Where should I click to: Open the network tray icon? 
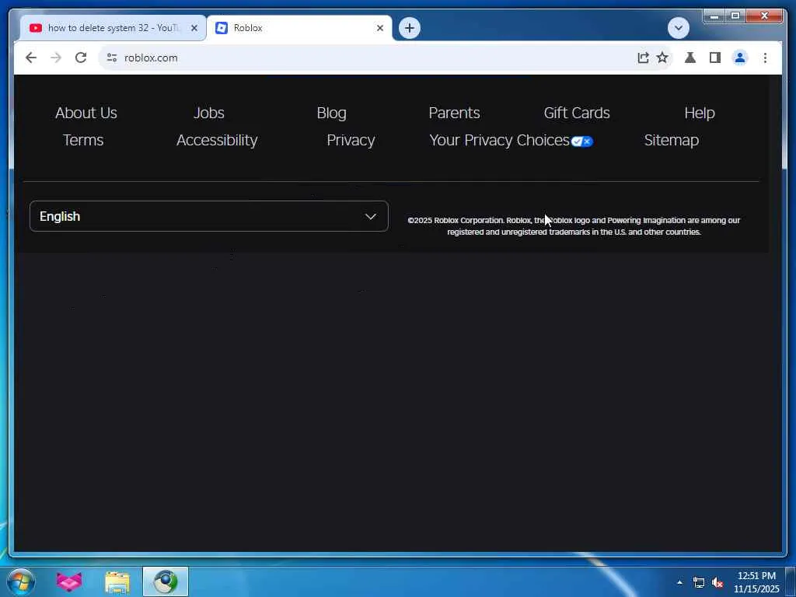pyautogui.click(x=699, y=582)
